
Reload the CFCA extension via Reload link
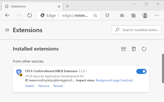(58, 86)
